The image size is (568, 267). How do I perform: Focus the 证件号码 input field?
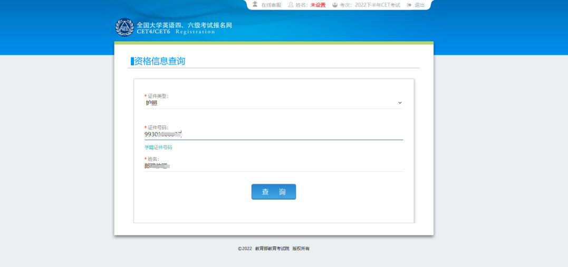tap(290, 134)
